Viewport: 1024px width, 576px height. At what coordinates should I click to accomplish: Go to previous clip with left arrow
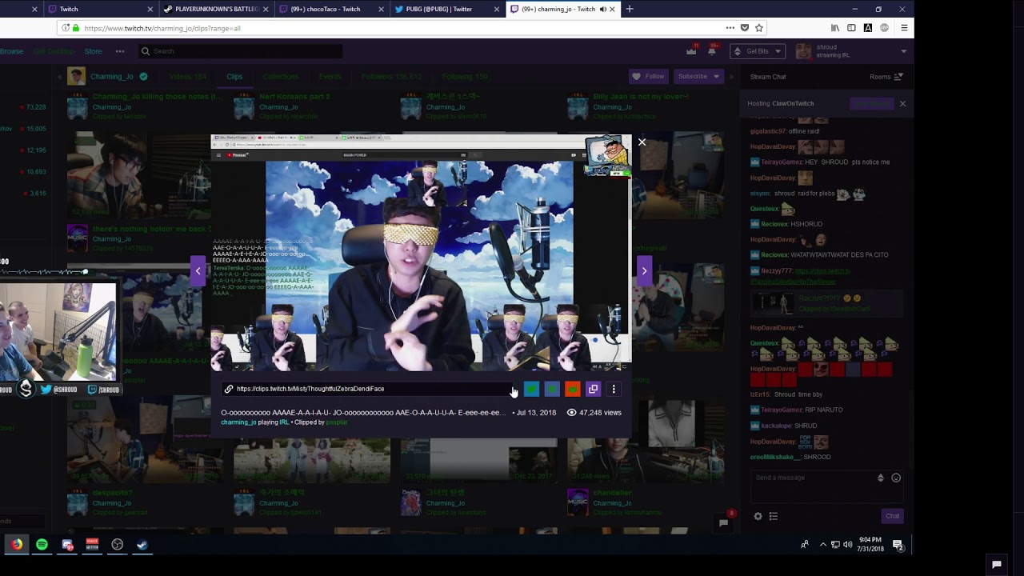pos(198,271)
